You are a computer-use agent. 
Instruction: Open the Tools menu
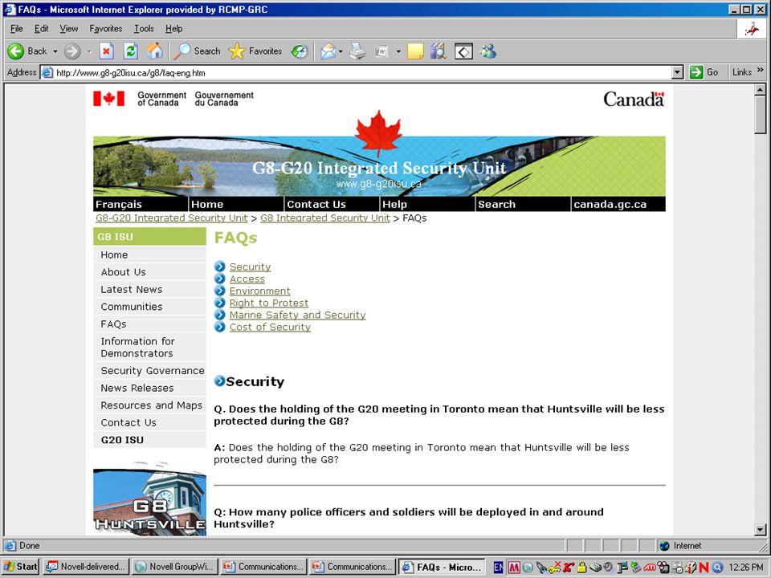[144, 29]
